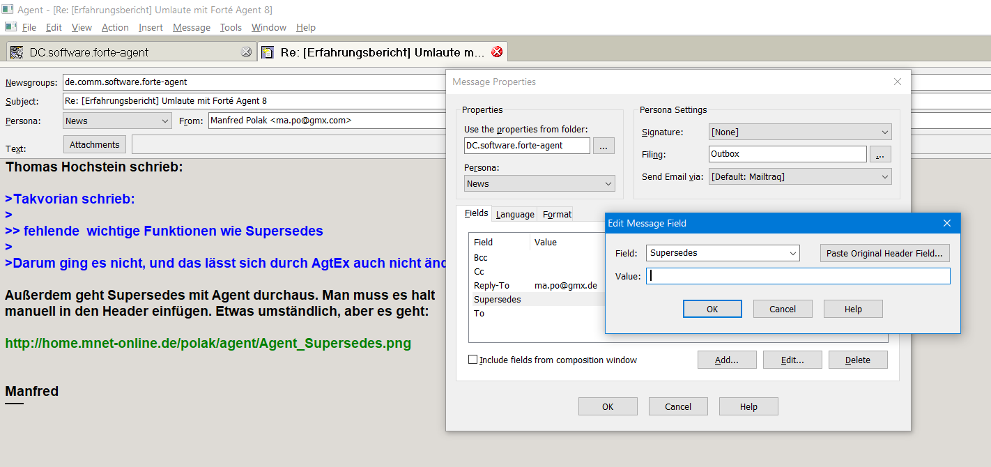Click the document icon left of File menu

(x=10, y=27)
